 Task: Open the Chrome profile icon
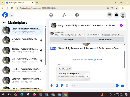(x=122, y=8)
